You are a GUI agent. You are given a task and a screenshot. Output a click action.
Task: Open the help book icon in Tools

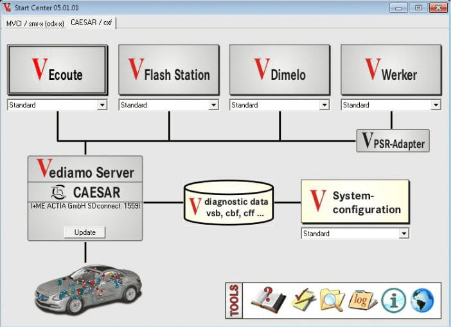267,300
